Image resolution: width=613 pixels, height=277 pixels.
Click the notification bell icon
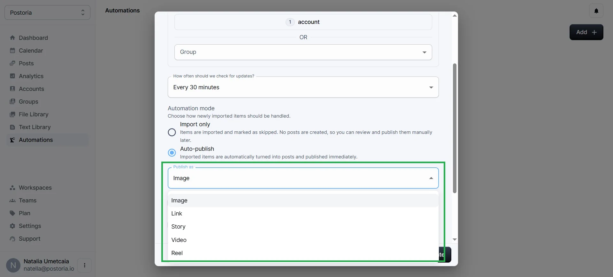pyautogui.click(x=596, y=11)
